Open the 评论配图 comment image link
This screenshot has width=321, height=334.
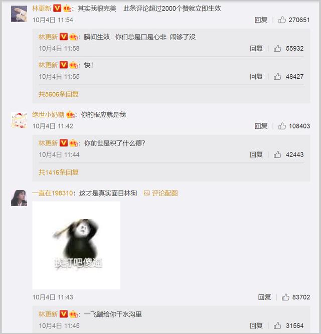[x=165, y=193]
